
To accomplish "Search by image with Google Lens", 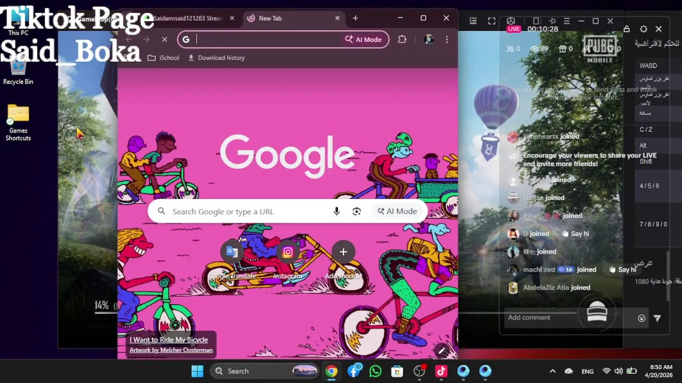I will pyautogui.click(x=356, y=211).
